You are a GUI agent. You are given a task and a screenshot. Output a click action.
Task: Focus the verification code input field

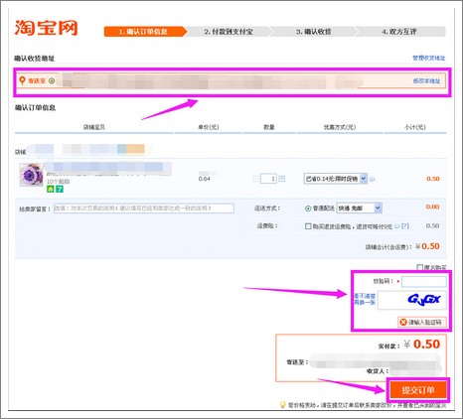coord(424,282)
